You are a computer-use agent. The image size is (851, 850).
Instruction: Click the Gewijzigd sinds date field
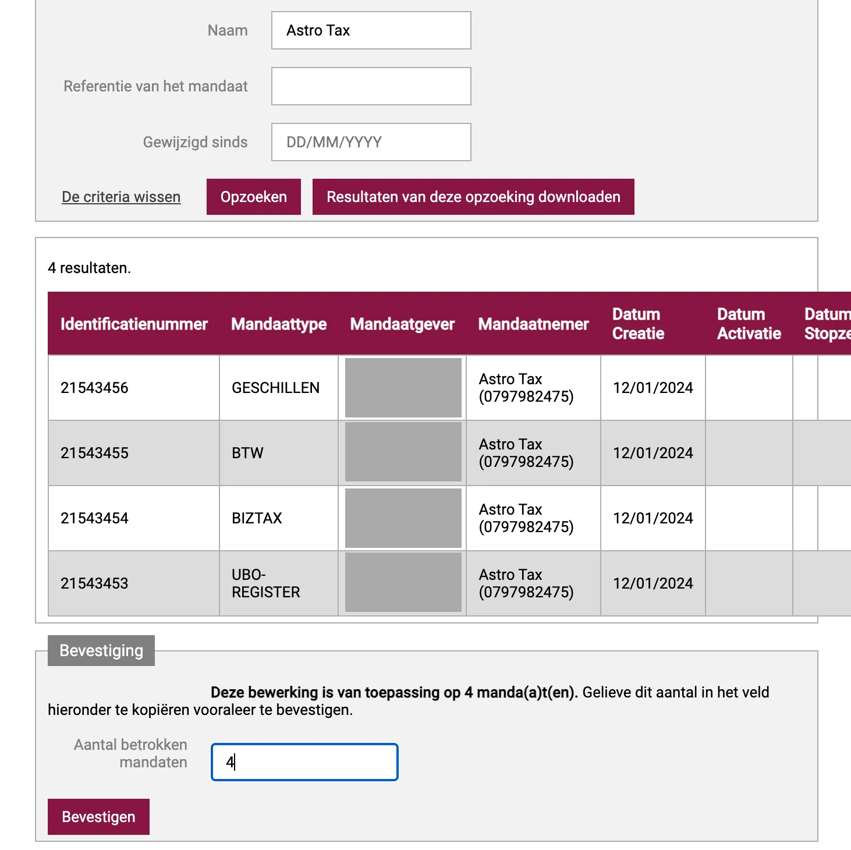pos(371,142)
